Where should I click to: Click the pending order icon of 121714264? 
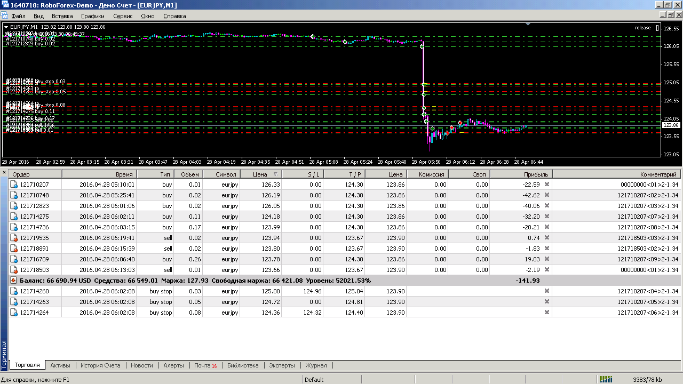tap(14, 313)
